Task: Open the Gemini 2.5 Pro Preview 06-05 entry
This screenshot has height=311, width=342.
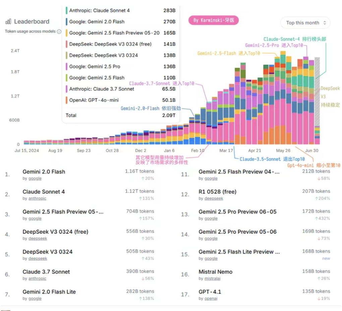Action: tap(237, 212)
